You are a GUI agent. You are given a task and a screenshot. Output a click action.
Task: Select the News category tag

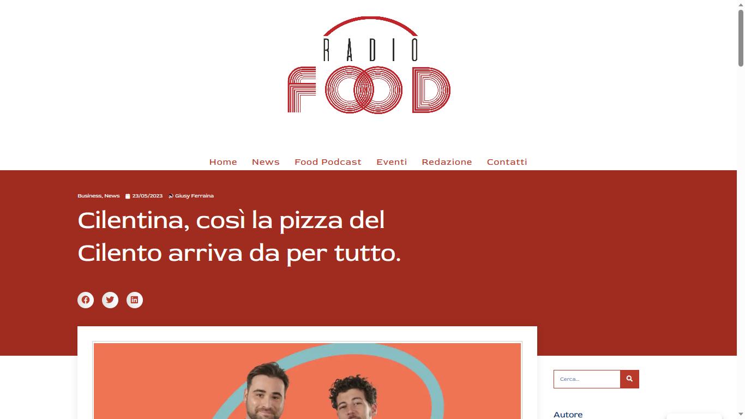coord(112,196)
